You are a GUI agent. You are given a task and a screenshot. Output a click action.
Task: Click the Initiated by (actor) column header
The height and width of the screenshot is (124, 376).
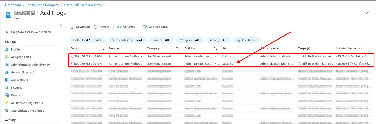tap(349, 48)
